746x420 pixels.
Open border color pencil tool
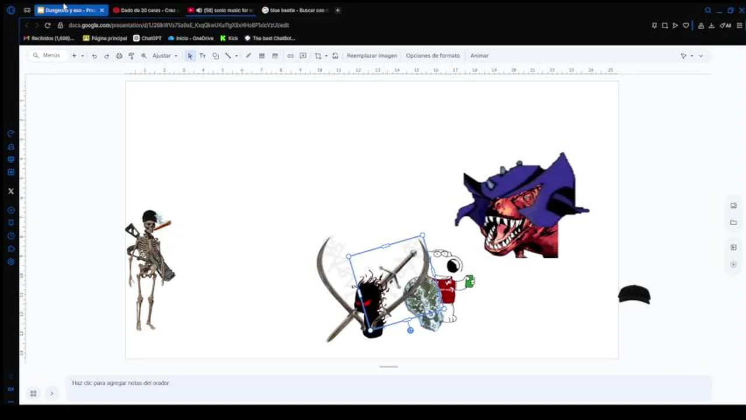click(248, 56)
